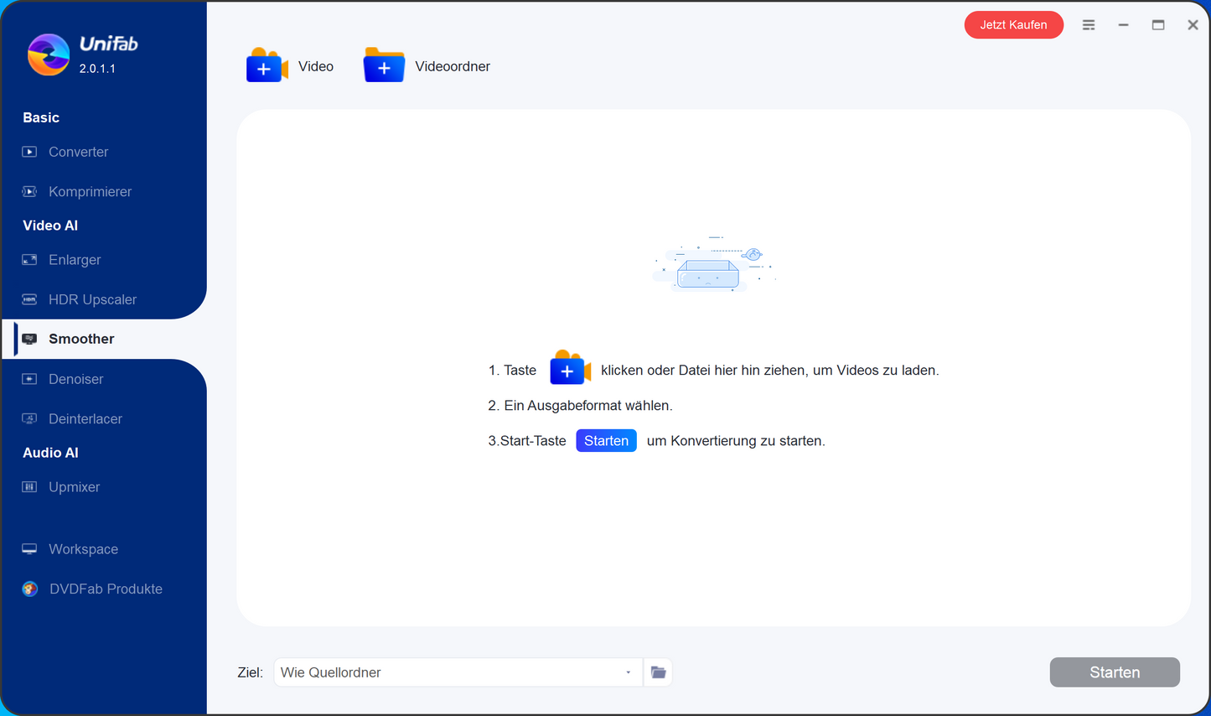Select the HDR Upscaler icon
This screenshot has width=1211, height=716.
[29, 299]
